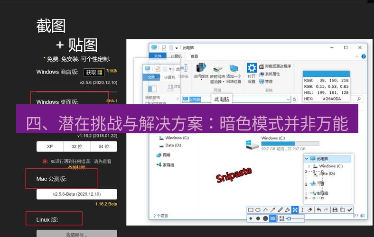This screenshot has width=374, height=237.
Task: Select the eraser tool
Action: click(309, 210)
